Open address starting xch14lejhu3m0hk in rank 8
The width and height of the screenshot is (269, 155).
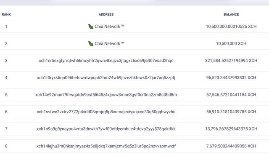point(106,146)
